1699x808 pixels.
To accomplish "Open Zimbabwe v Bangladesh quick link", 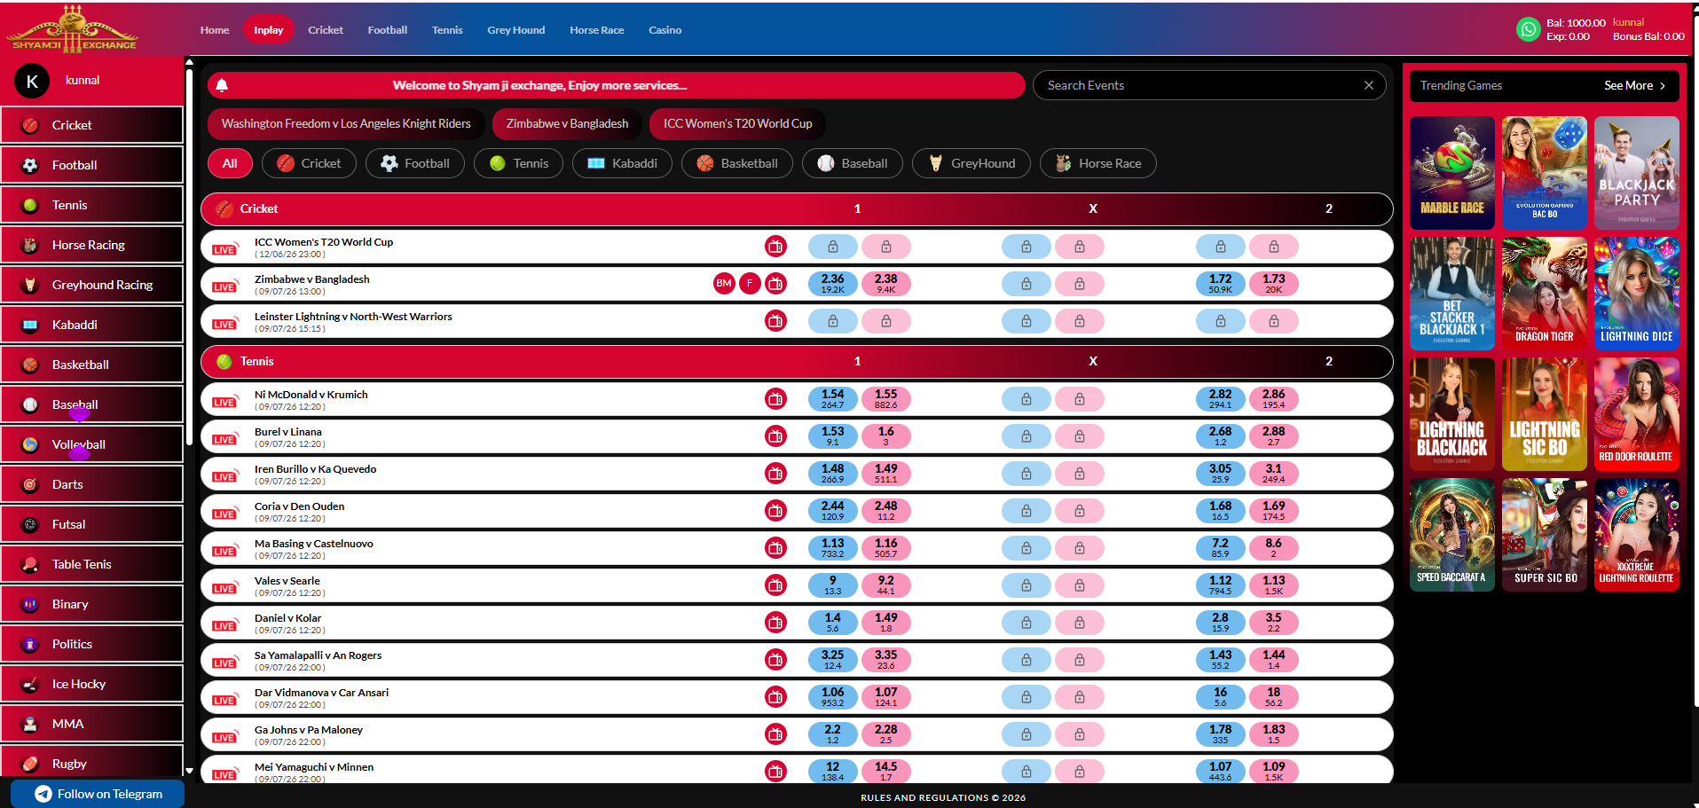I will click(567, 123).
